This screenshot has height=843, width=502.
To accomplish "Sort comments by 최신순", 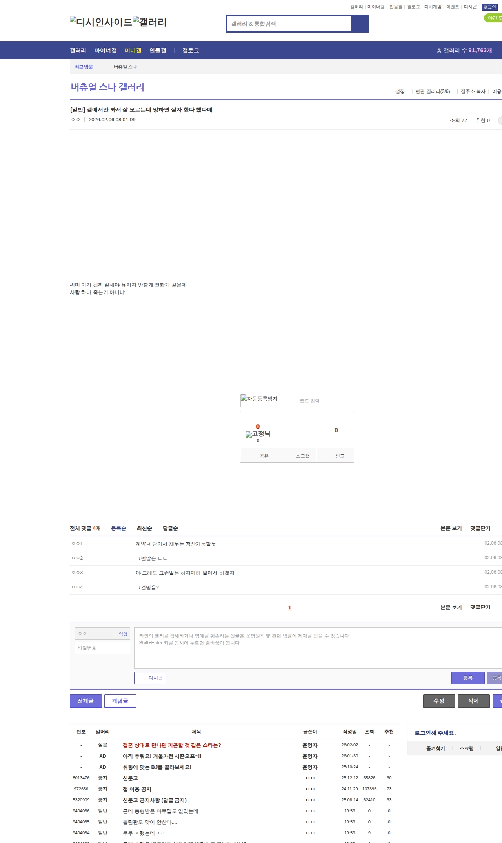I will [x=144, y=528].
